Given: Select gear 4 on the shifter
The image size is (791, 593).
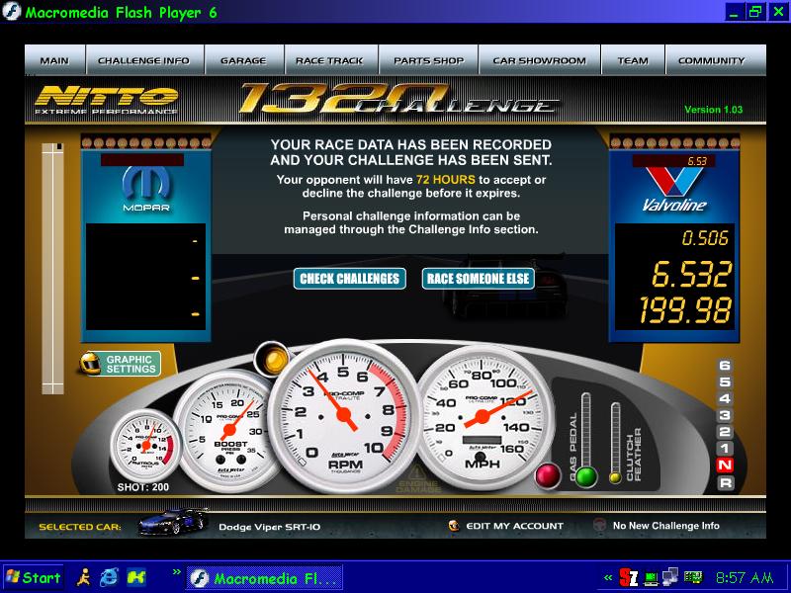Looking at the screenshot, I should pyautogui.click(x=725, y=399).
